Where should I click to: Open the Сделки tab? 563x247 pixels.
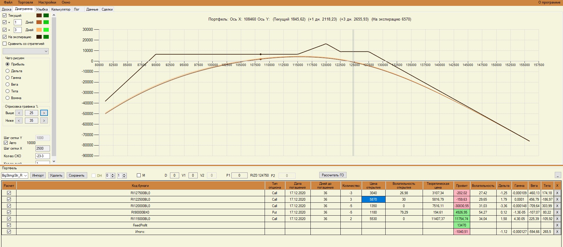coord(107,9)
